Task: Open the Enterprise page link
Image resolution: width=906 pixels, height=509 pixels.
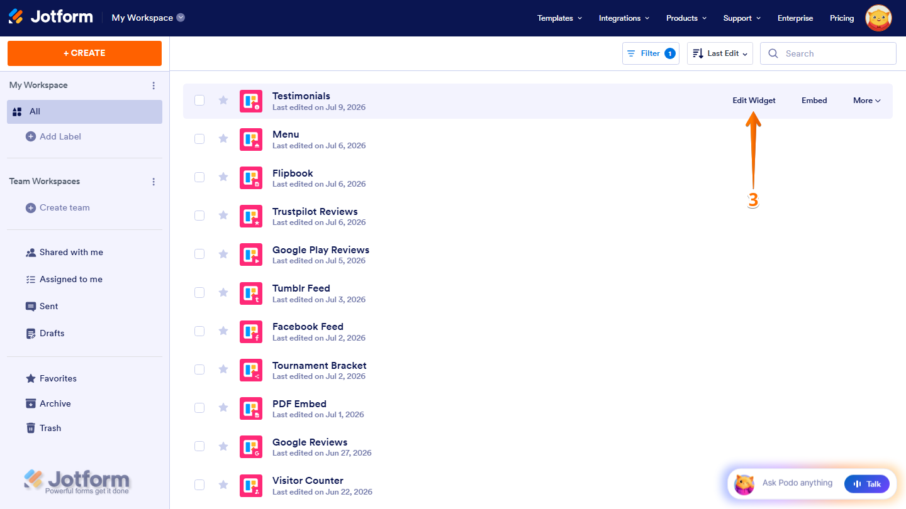Action: (x=795, y=18)
